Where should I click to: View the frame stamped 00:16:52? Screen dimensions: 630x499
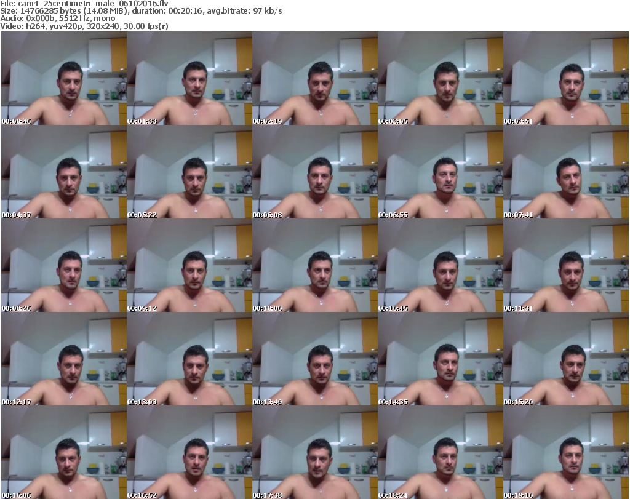tap(189, 452)
